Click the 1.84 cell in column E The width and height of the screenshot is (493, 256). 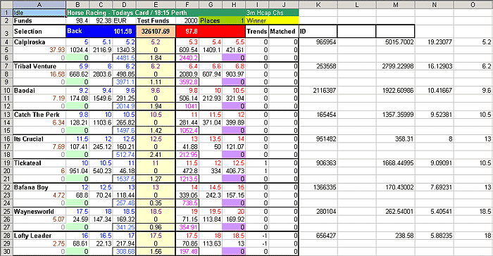coord(156,58)
